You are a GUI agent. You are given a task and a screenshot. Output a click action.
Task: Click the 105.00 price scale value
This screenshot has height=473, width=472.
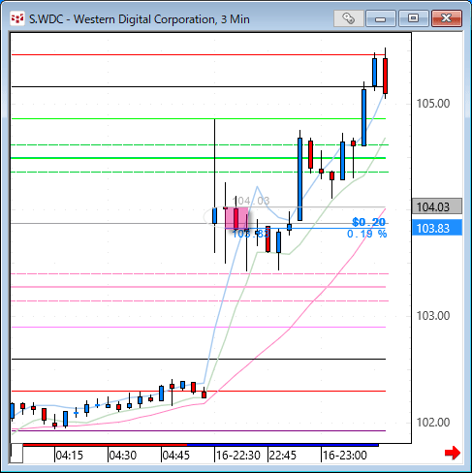(433, 104)
